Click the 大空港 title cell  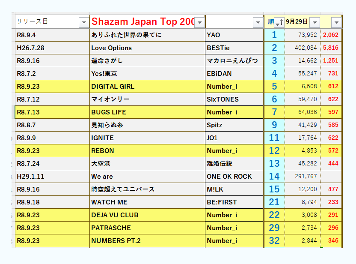(x=147, y=163)
